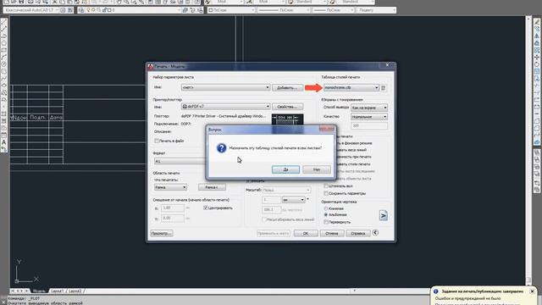Click the X offset input field
Screen dimensions: 542x305
(173, 208)
